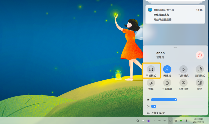Screen dimensions: 209x124
Task: Collapse the panel using the top chevron
Action: pyautogui.click(x=175, y=47)
